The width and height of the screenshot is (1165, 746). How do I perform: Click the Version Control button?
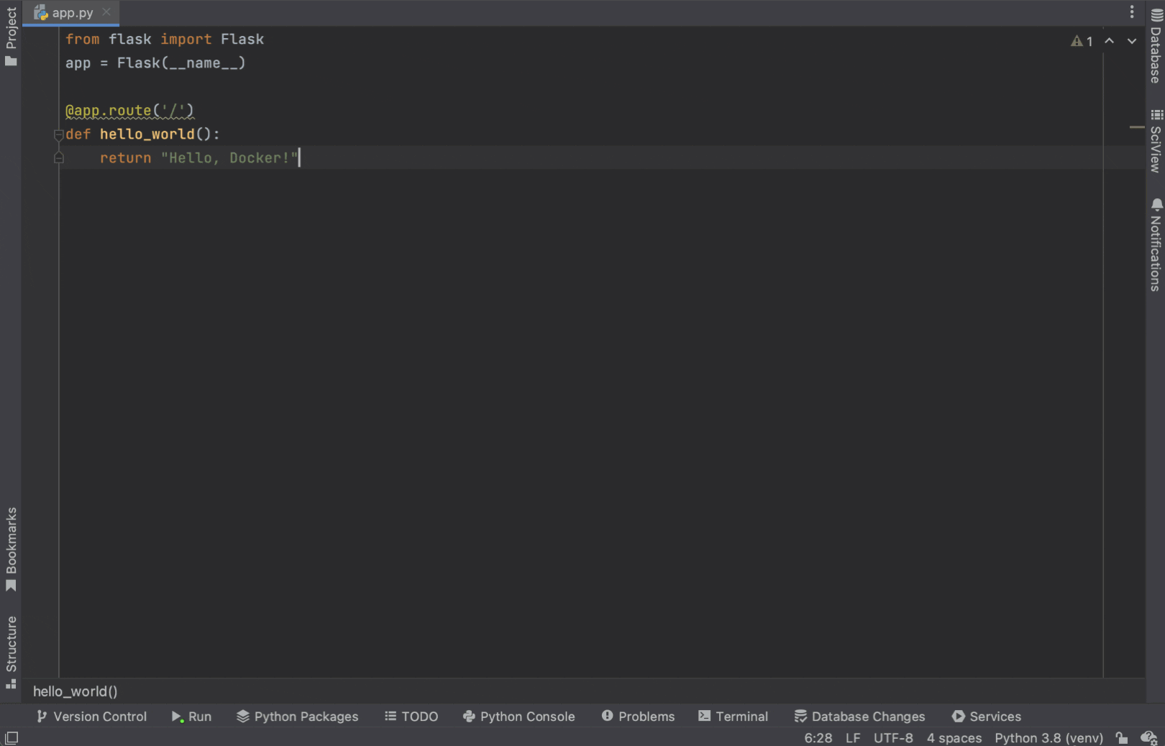[x=91, y=716]
